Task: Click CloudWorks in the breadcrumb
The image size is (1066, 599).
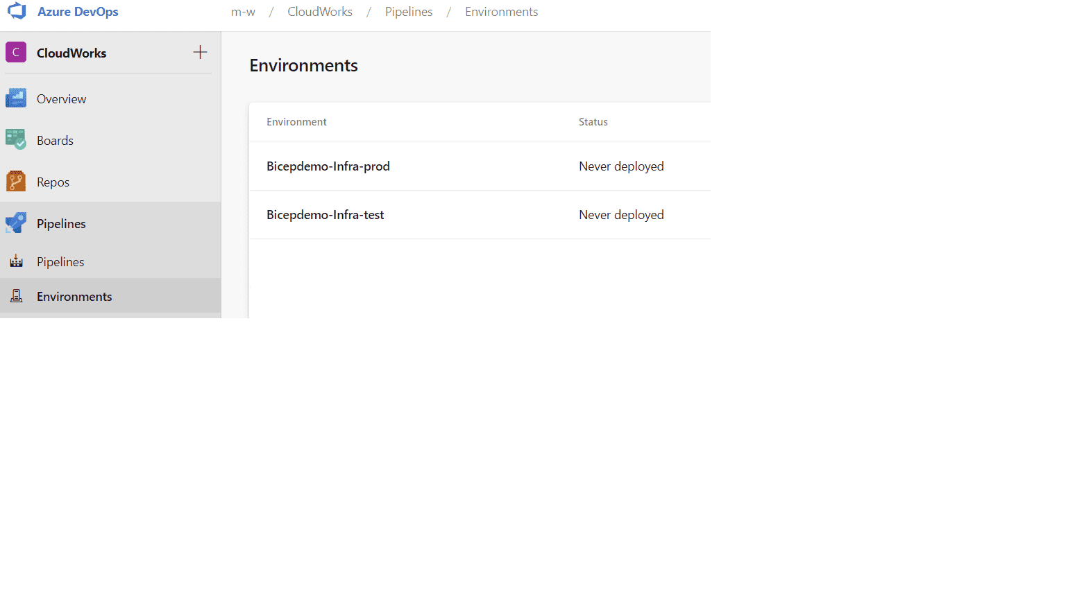Action: (x=320, y=12)
